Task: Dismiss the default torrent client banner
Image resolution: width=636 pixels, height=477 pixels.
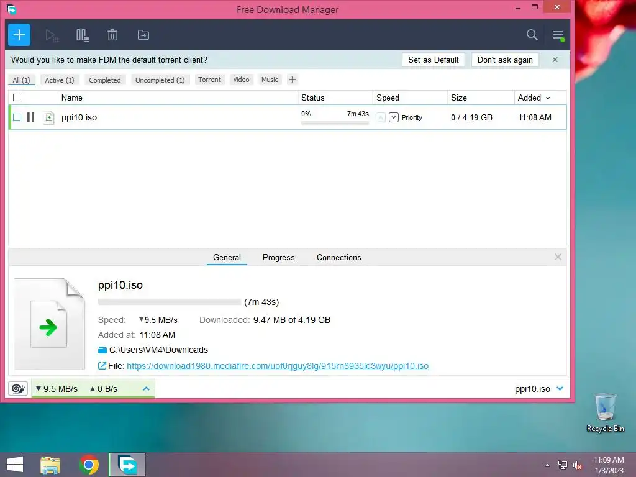Action: [x=555, y=60]
